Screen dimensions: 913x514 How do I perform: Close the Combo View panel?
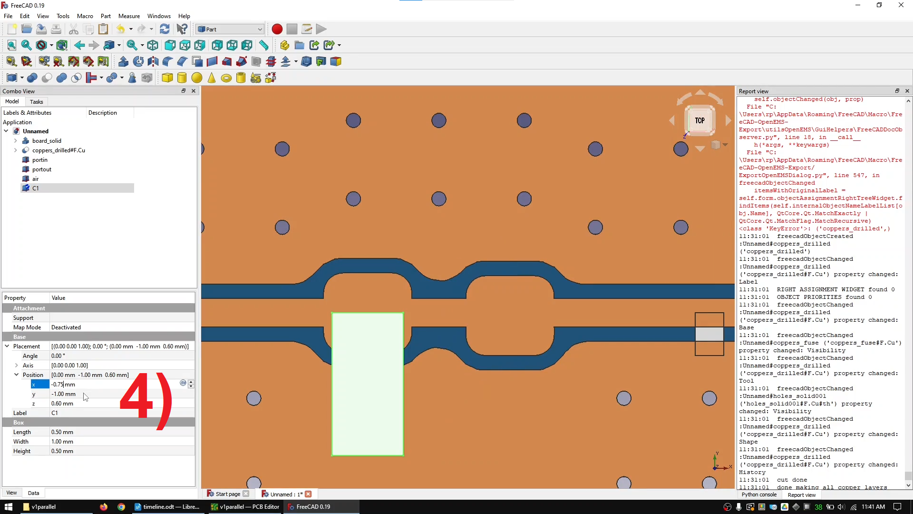194,91
